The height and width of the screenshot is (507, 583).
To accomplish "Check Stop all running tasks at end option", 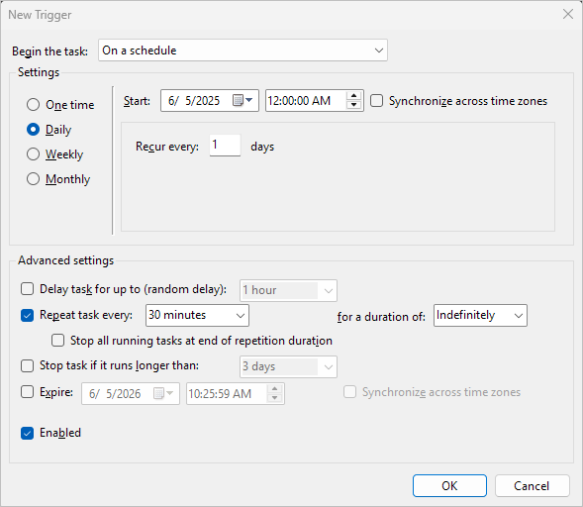I will coord(57,341).
